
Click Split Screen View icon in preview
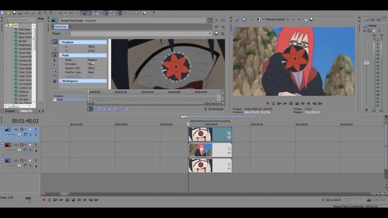tap(258, 19)
